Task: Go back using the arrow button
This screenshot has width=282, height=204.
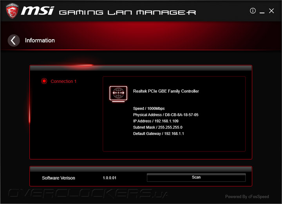Action: (14, 40)
